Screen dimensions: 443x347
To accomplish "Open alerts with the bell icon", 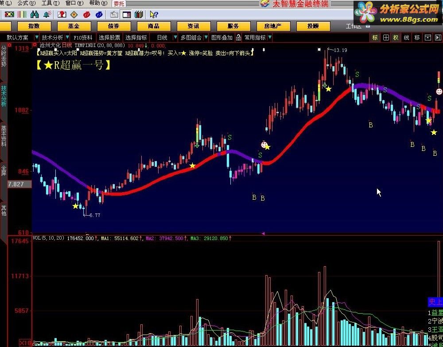I will coord(47,14).
